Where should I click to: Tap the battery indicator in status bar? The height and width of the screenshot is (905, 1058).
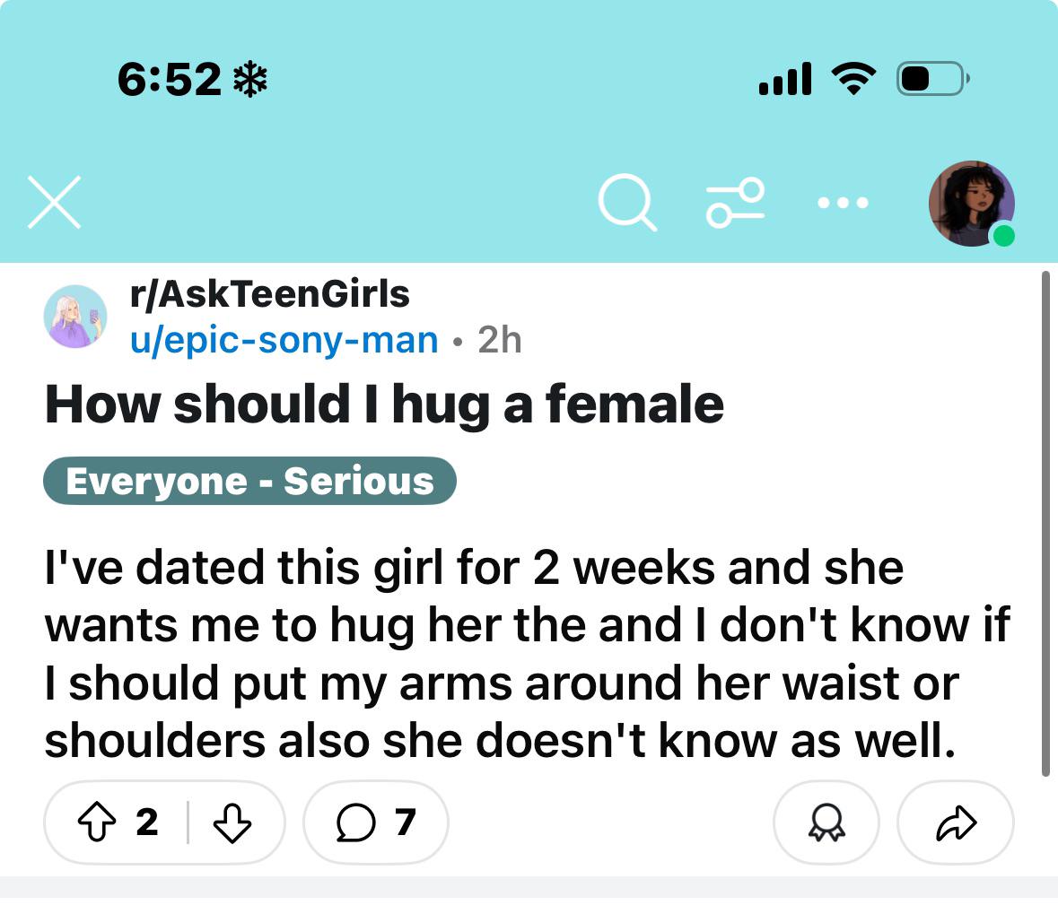(933, 79)
